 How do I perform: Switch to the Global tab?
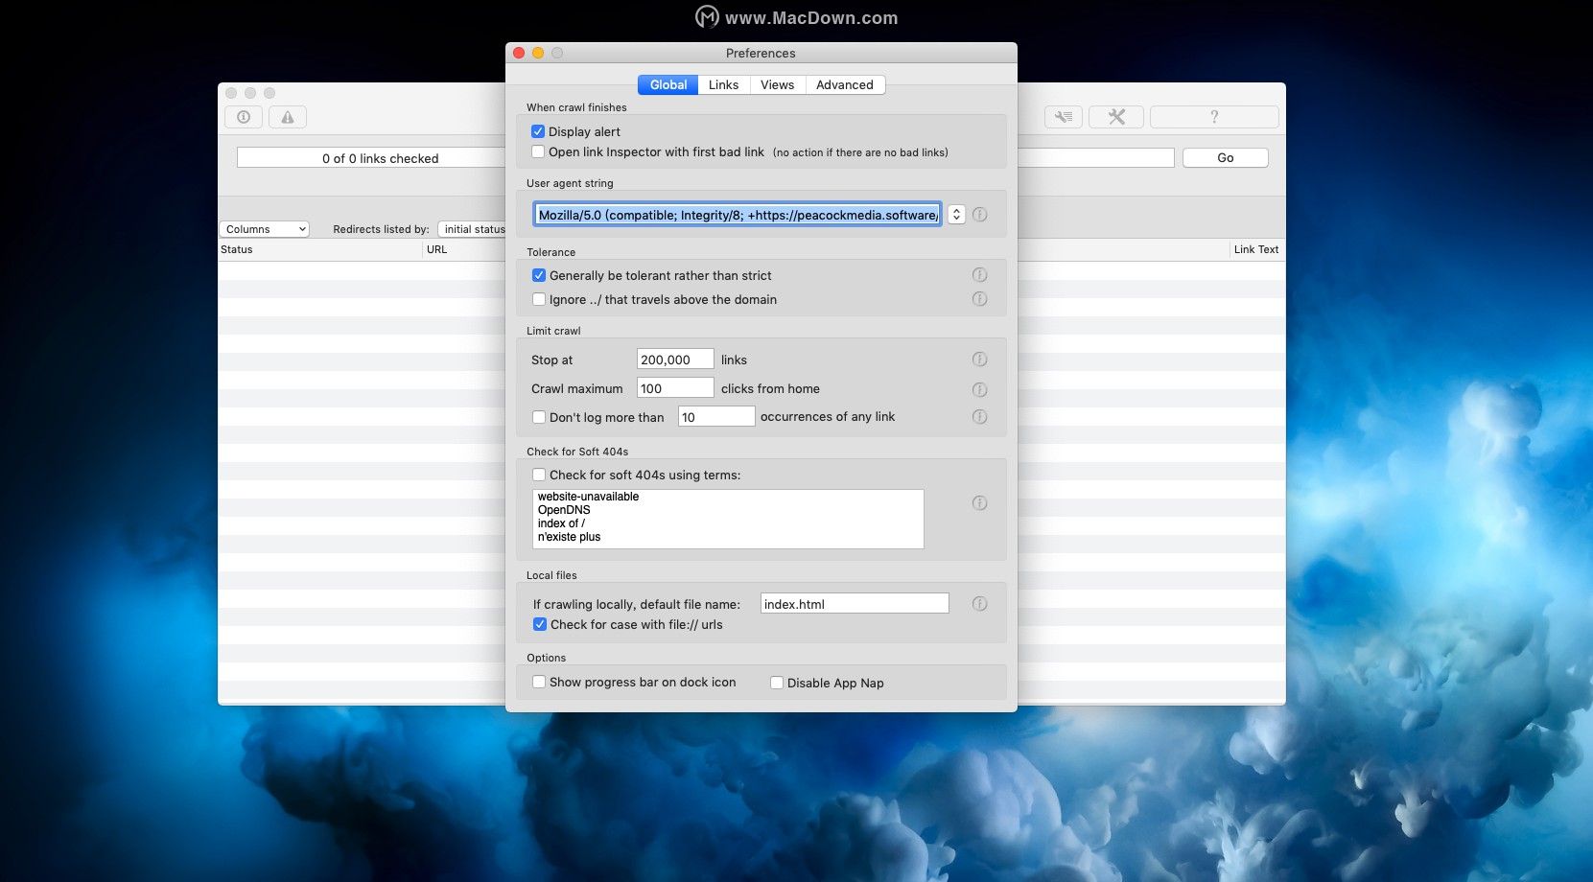668,84
